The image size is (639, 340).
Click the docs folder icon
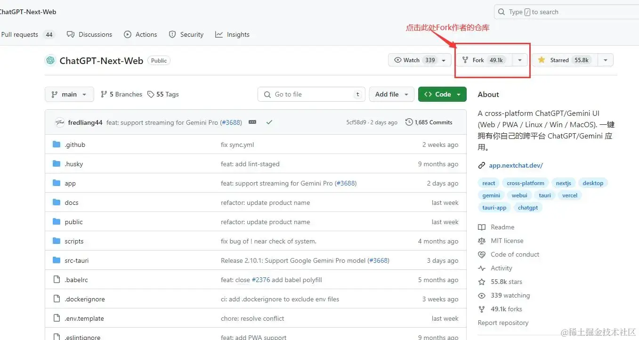[57, 202]
